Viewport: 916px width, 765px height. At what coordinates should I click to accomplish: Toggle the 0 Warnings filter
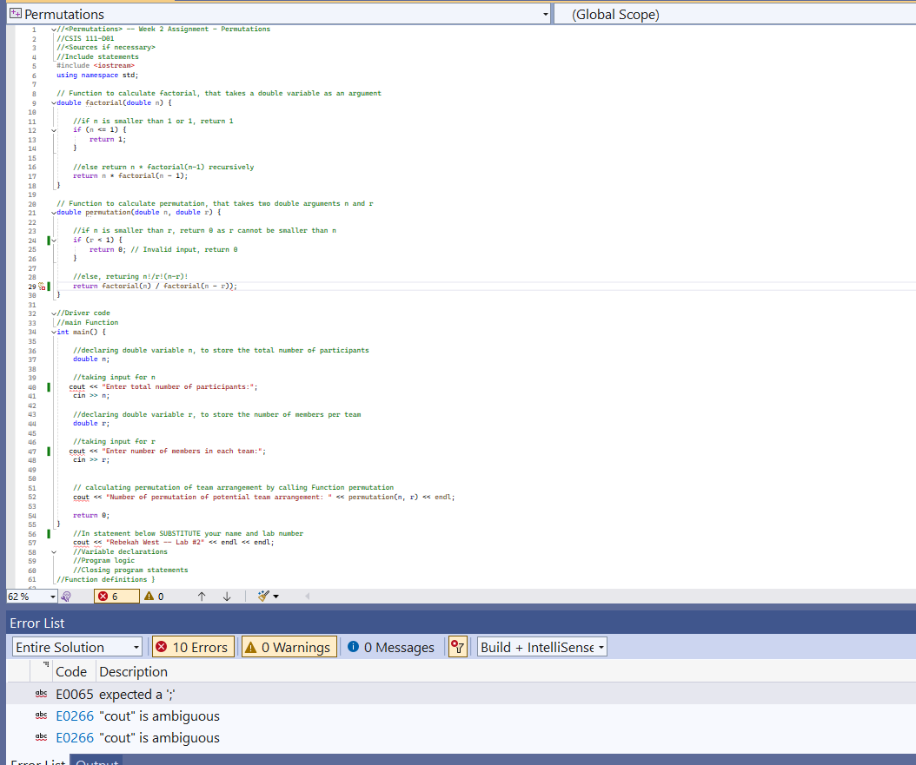289,646
